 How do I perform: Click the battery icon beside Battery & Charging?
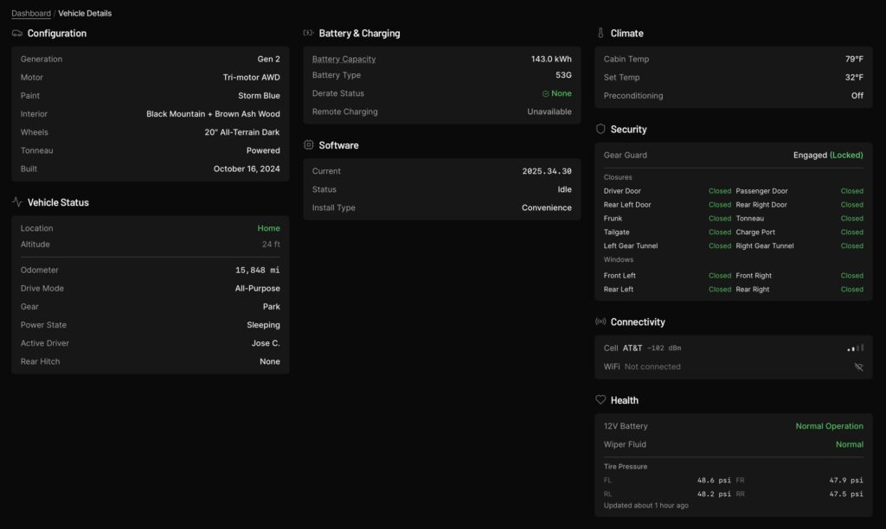(x=308, y=33)
